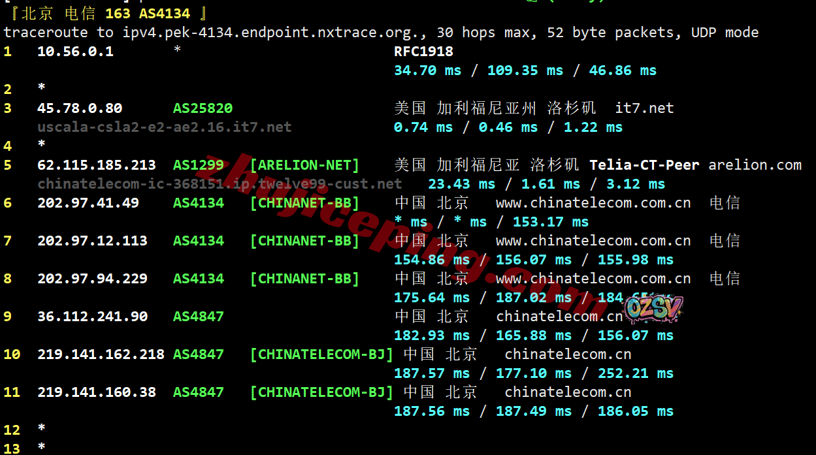The height and width of the screenshot is (455, 816).
Task: Select IP address 202.97.12.113 on hop 7
Action: (92, 241)
